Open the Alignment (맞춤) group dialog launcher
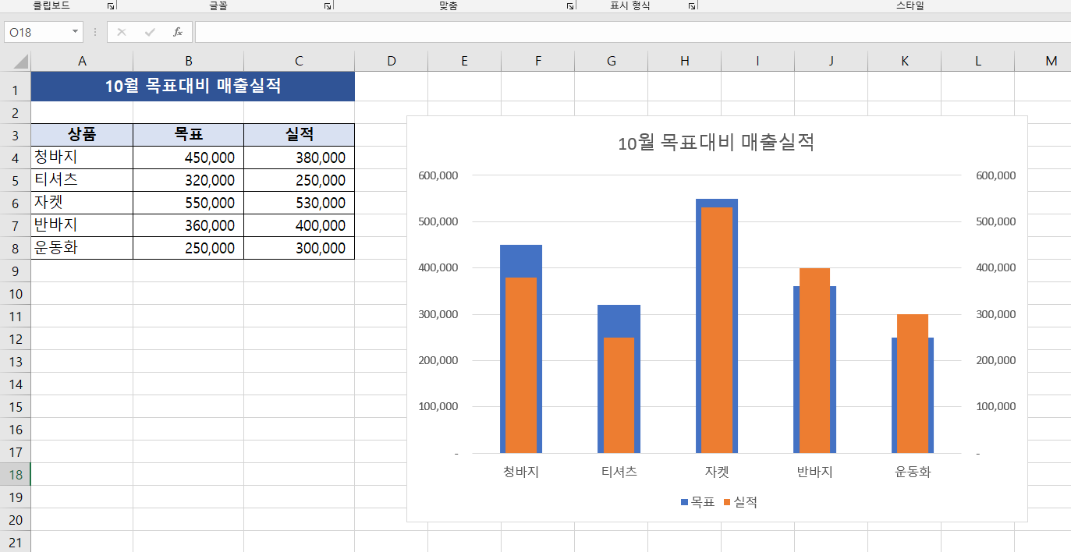Image resolution: width=1071 pixels, height=552 pixels. [571, 6]
